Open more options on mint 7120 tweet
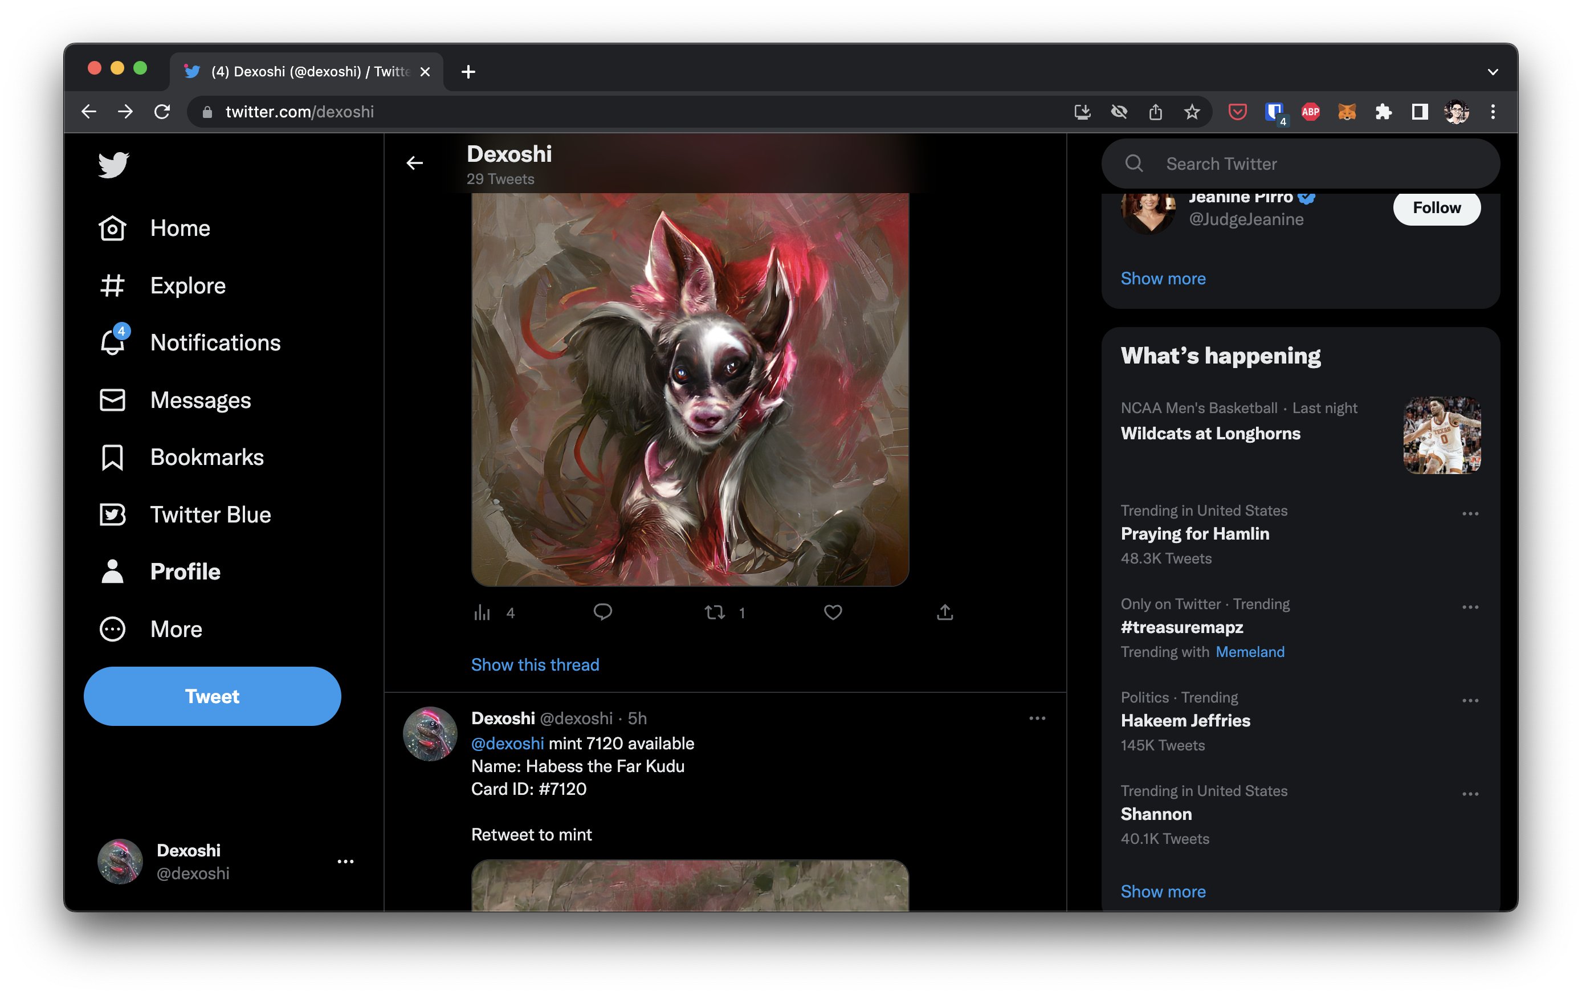1582x996 pixels. pos(1037,718)
